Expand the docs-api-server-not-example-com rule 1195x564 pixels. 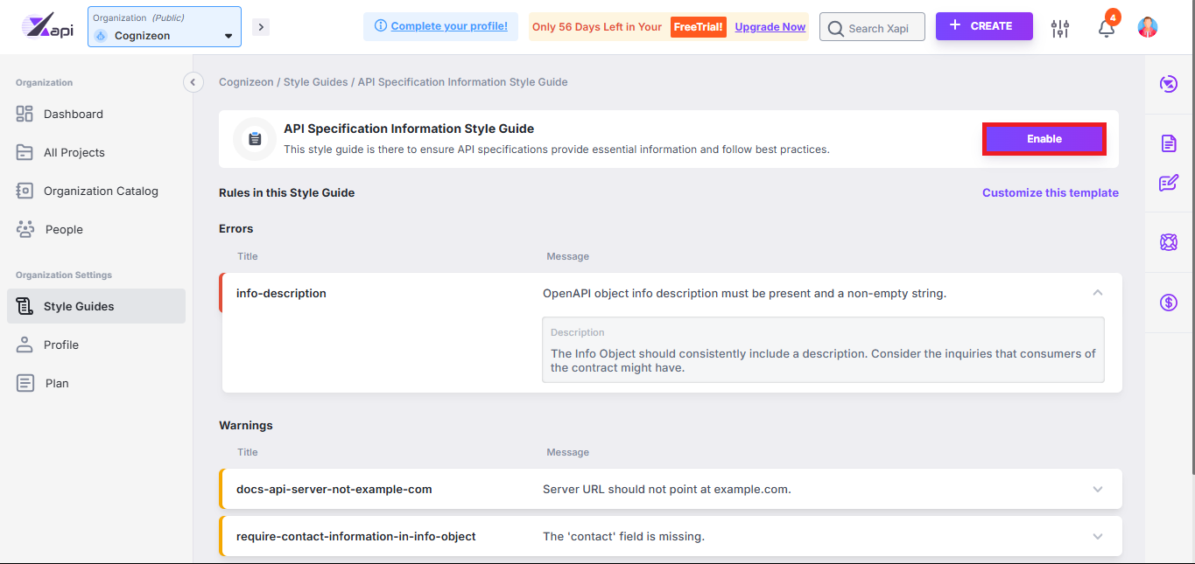click(1098, 490)
